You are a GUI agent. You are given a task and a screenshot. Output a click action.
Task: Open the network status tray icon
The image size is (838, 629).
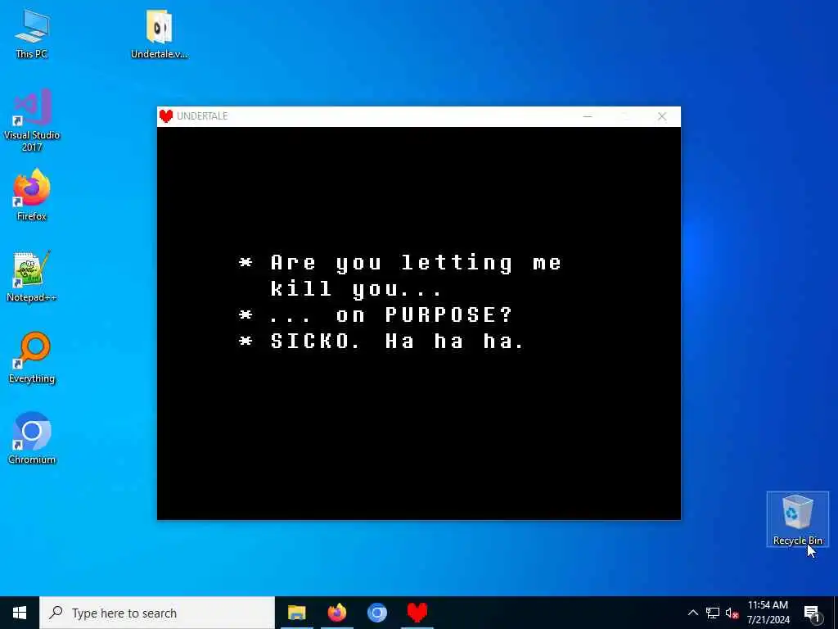(x=713, y=613)
